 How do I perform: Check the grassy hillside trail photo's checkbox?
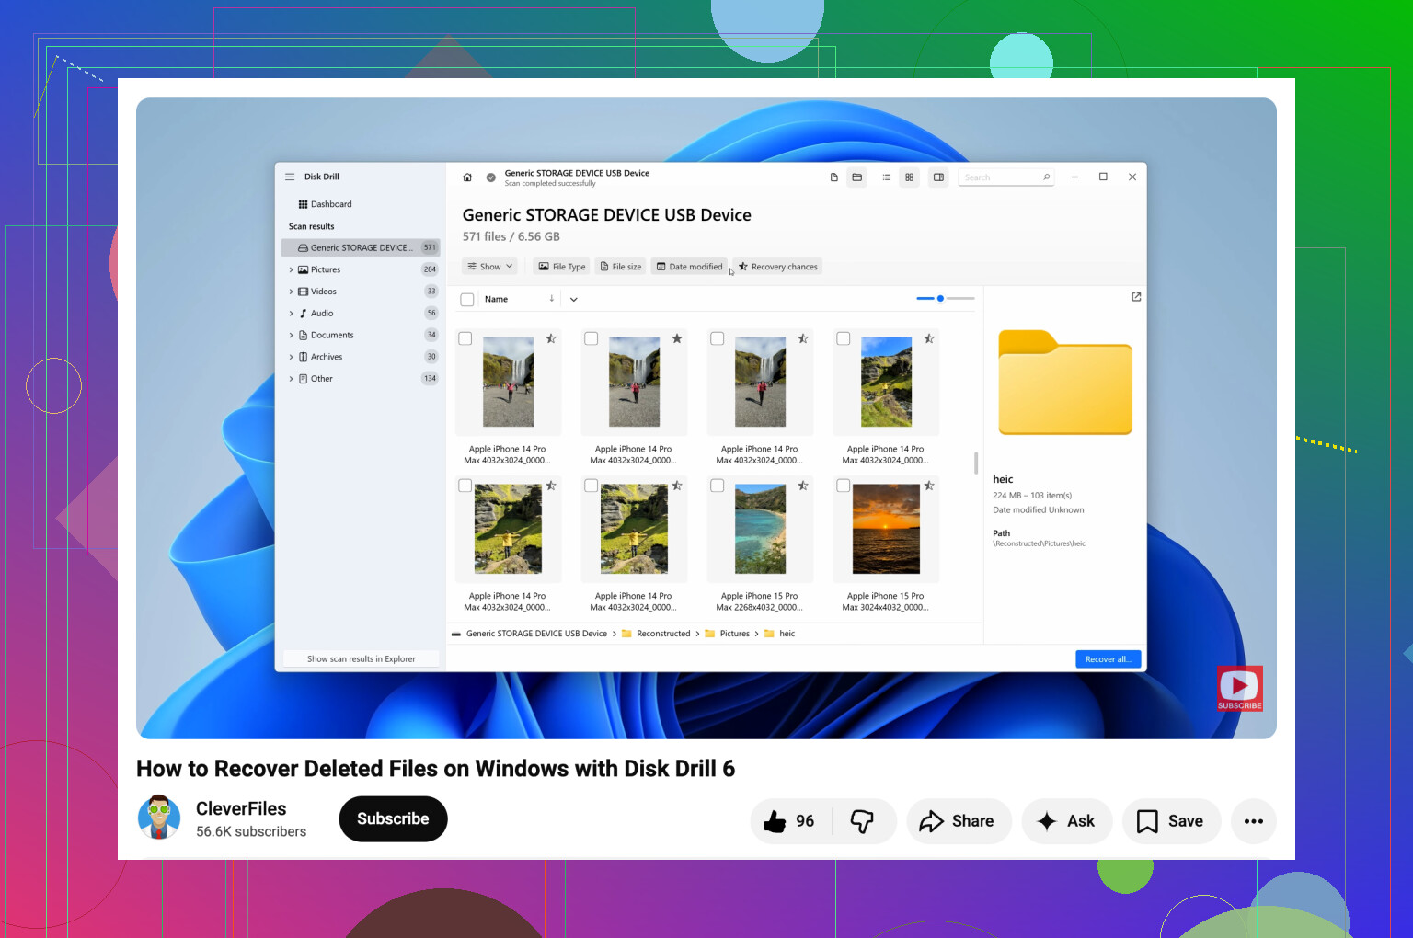point(844,338)
